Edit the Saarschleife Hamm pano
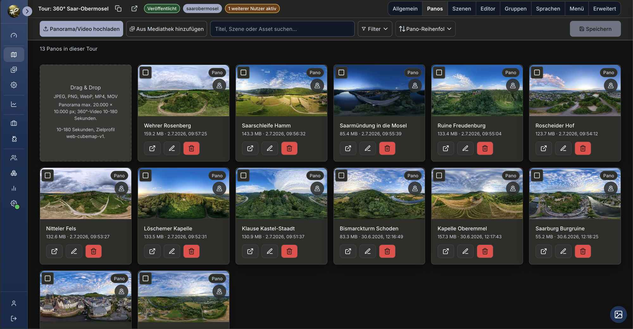This screenshot has width=633, height=329. pyautogui.click(x=270, y=148)
